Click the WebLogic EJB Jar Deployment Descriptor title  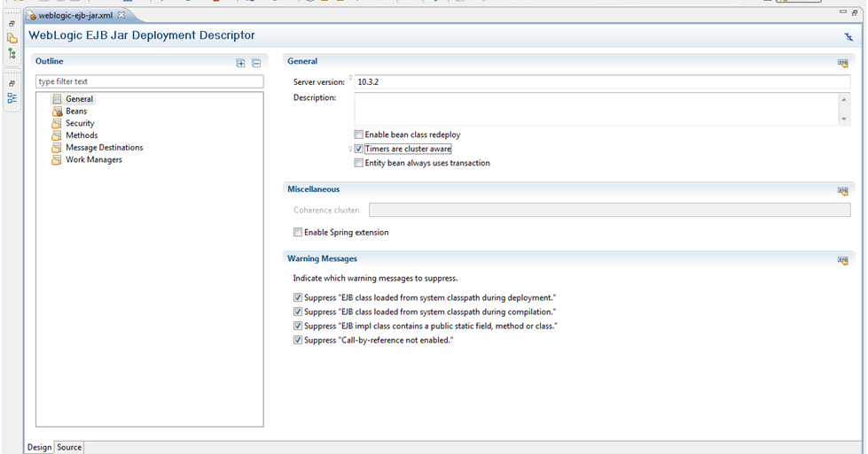(x=142, y=35)
